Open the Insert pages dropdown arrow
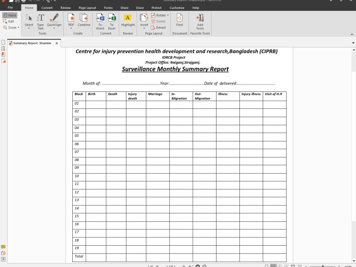Viewport: 356px width, 267px height. [144, 28]
